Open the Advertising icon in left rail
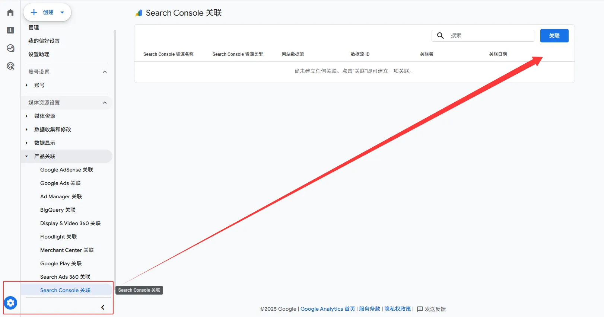The width and height of the screenshot is (604, 317). [10, 66]
